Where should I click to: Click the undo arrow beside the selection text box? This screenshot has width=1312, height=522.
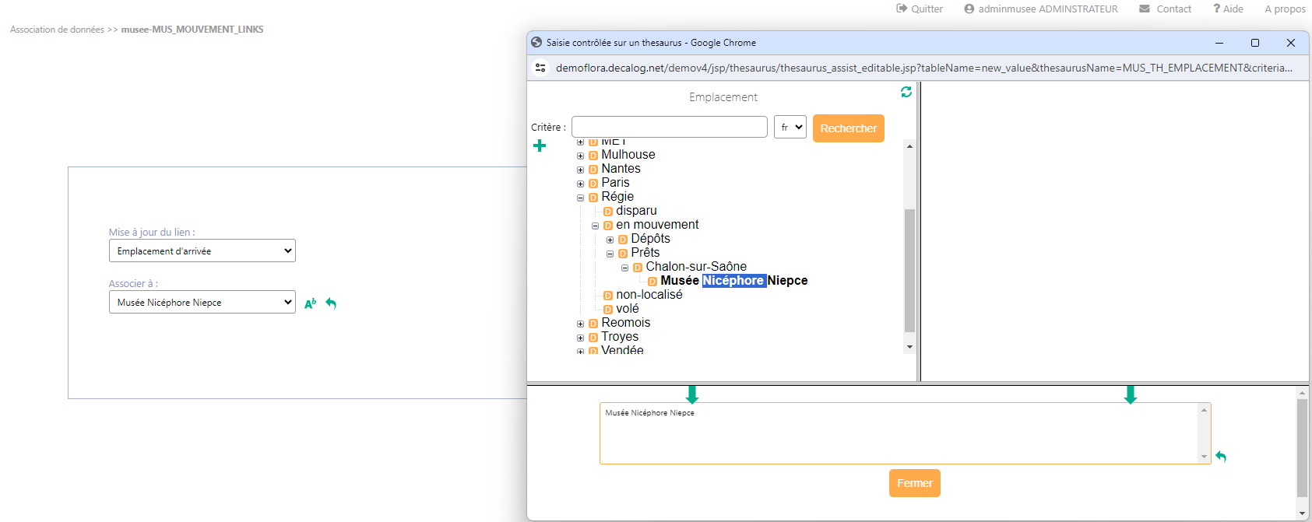(1221, 457)
